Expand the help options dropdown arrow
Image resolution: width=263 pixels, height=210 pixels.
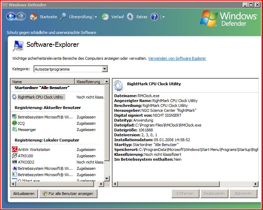tap(163, 17)
